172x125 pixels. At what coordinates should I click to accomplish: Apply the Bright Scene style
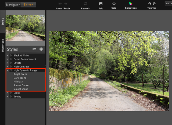[x=20, y=74]
